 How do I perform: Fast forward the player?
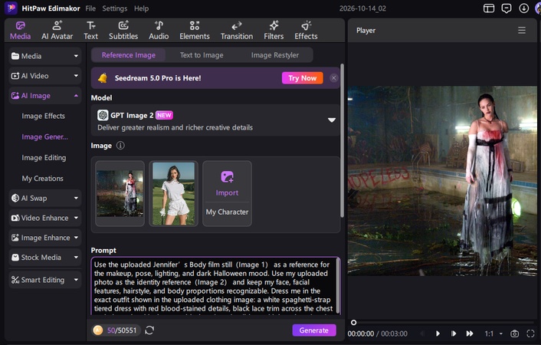click(x=470, y=333)
